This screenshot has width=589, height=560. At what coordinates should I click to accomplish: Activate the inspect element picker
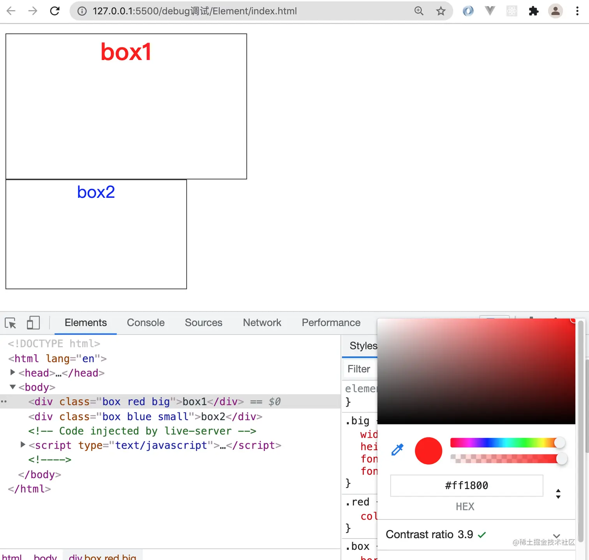[11, 323]
